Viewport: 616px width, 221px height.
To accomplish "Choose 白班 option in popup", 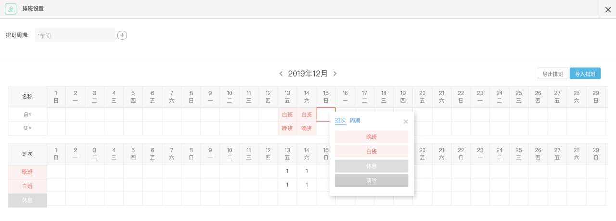I will [372, 152].
